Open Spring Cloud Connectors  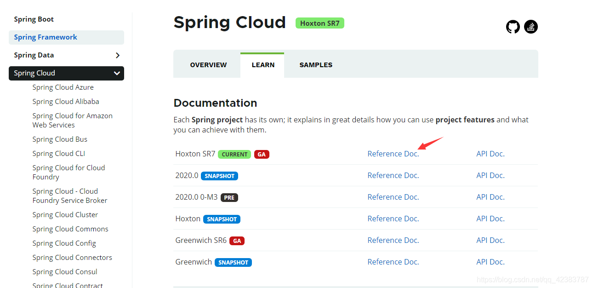pos(72,258)
